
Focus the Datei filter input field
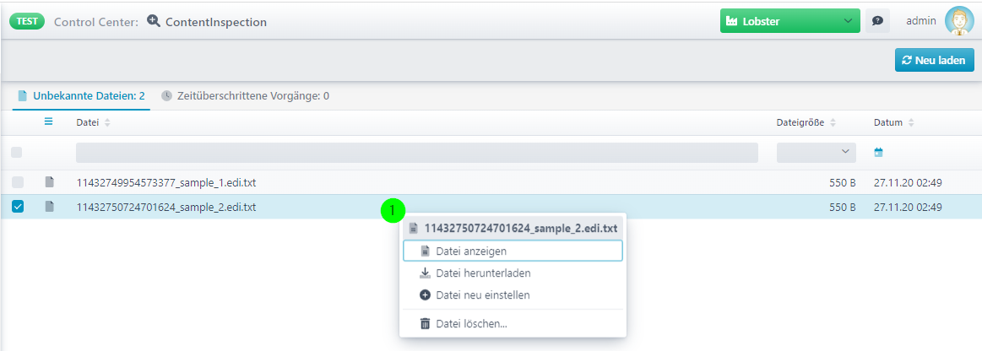pos(416,152)
